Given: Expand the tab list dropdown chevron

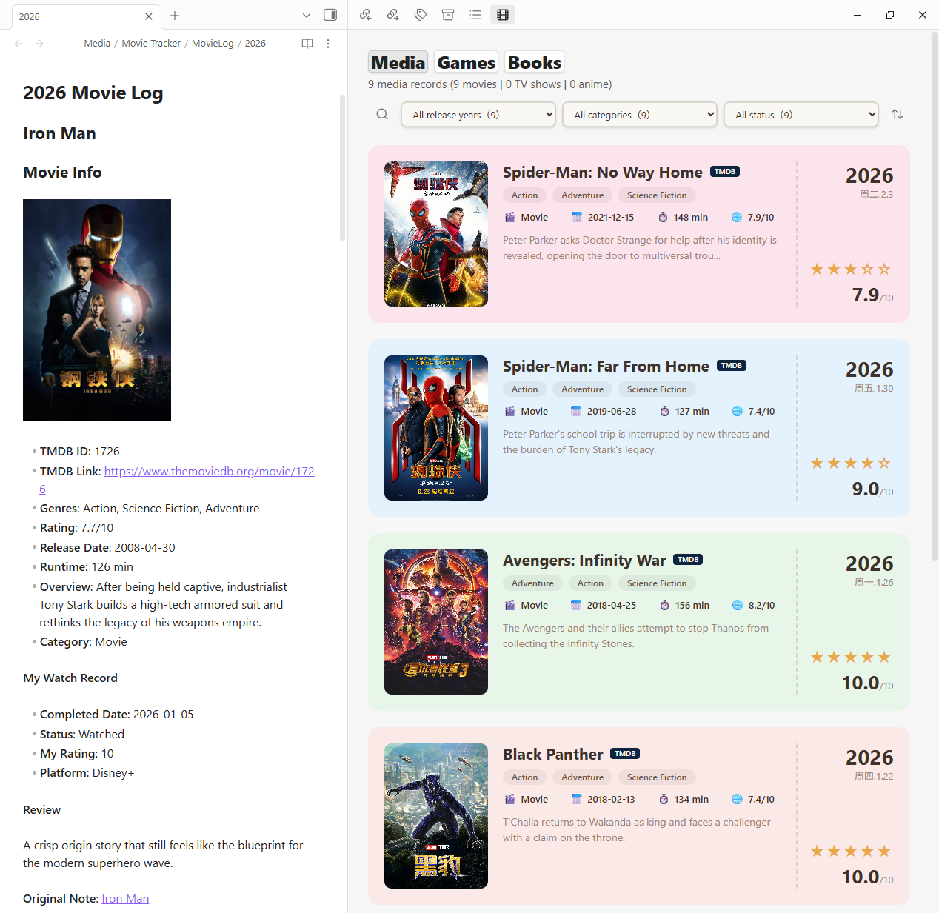Looking at the screenshot, I should pos(307,16).
